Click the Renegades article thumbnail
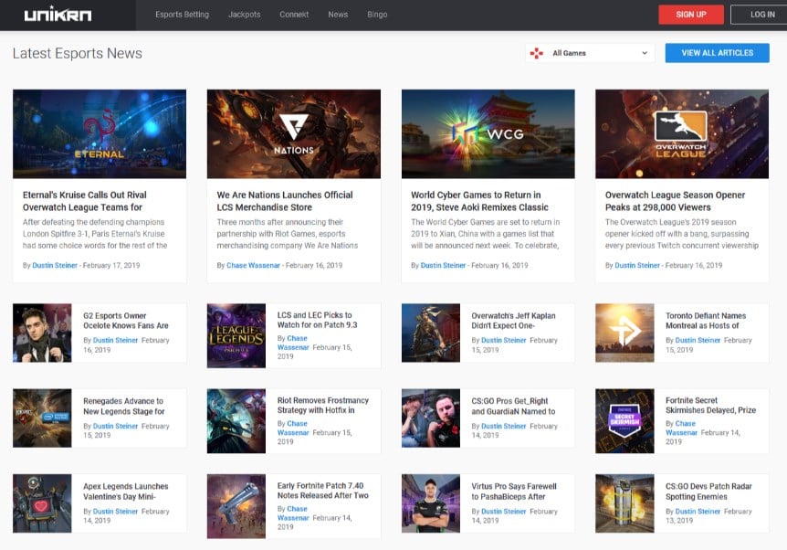The image size is (787, 550). tap(42, 418)
